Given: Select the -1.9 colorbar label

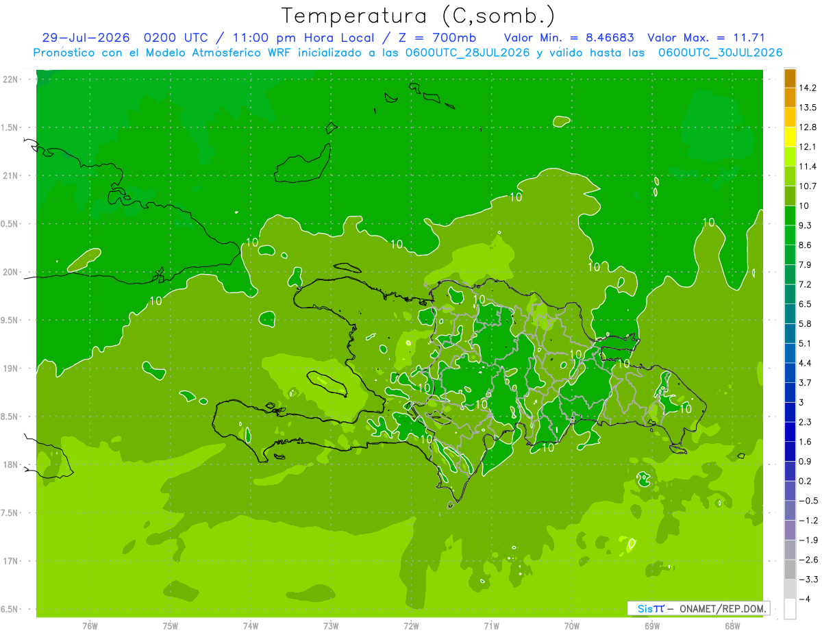Looking at the screenshot, I should [x=808, y=540].
